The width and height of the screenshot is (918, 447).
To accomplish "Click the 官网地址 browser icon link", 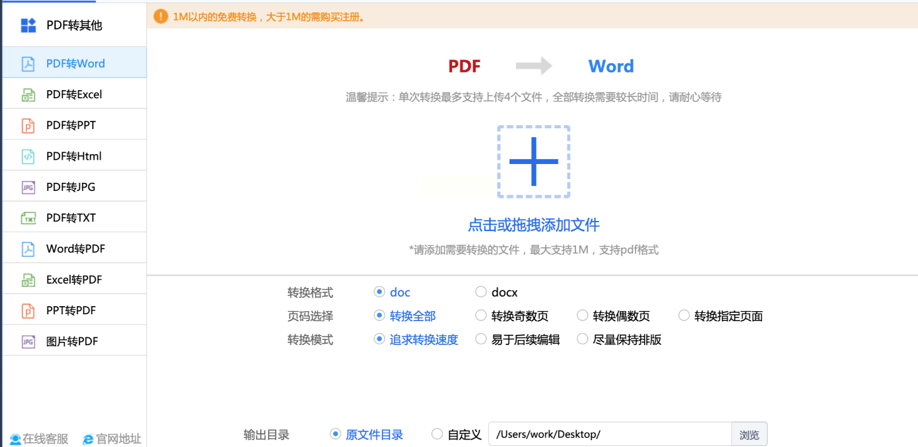I will point(88,439).
